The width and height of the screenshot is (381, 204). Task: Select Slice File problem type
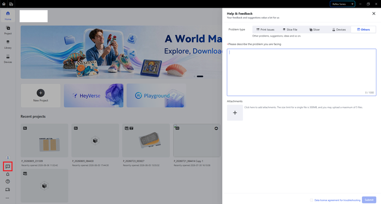click(290, 29)
